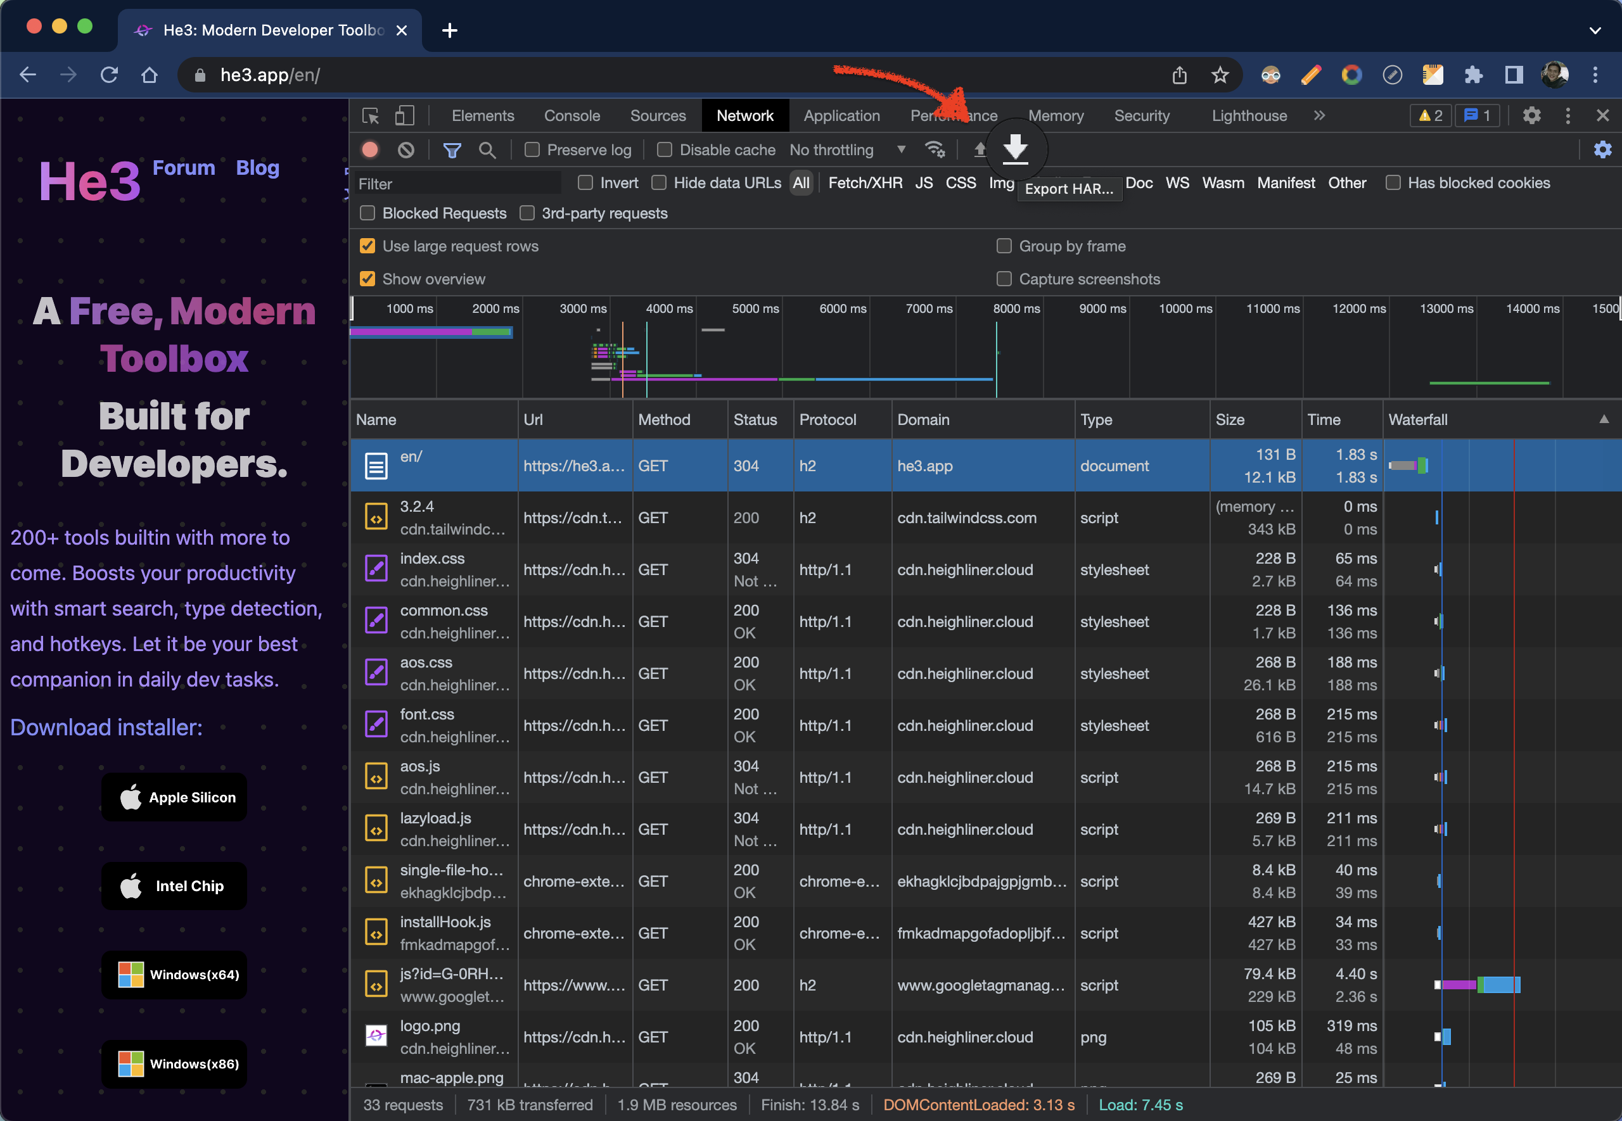Activate the inspect element cursor
The width and height of the screenshot is (1622, 1121).
370,115
